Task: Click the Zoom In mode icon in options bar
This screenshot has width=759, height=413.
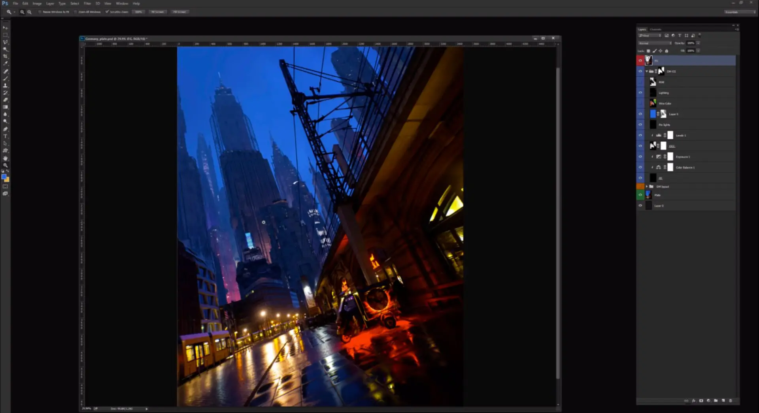Action: coord(22,12)
